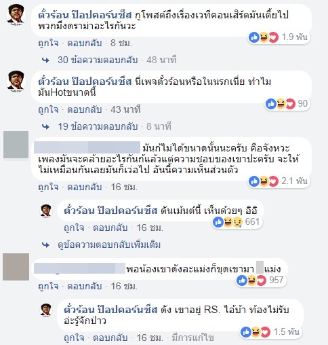
Task: Open reaction icons showing 90 reactions
Action: point(287,104)
